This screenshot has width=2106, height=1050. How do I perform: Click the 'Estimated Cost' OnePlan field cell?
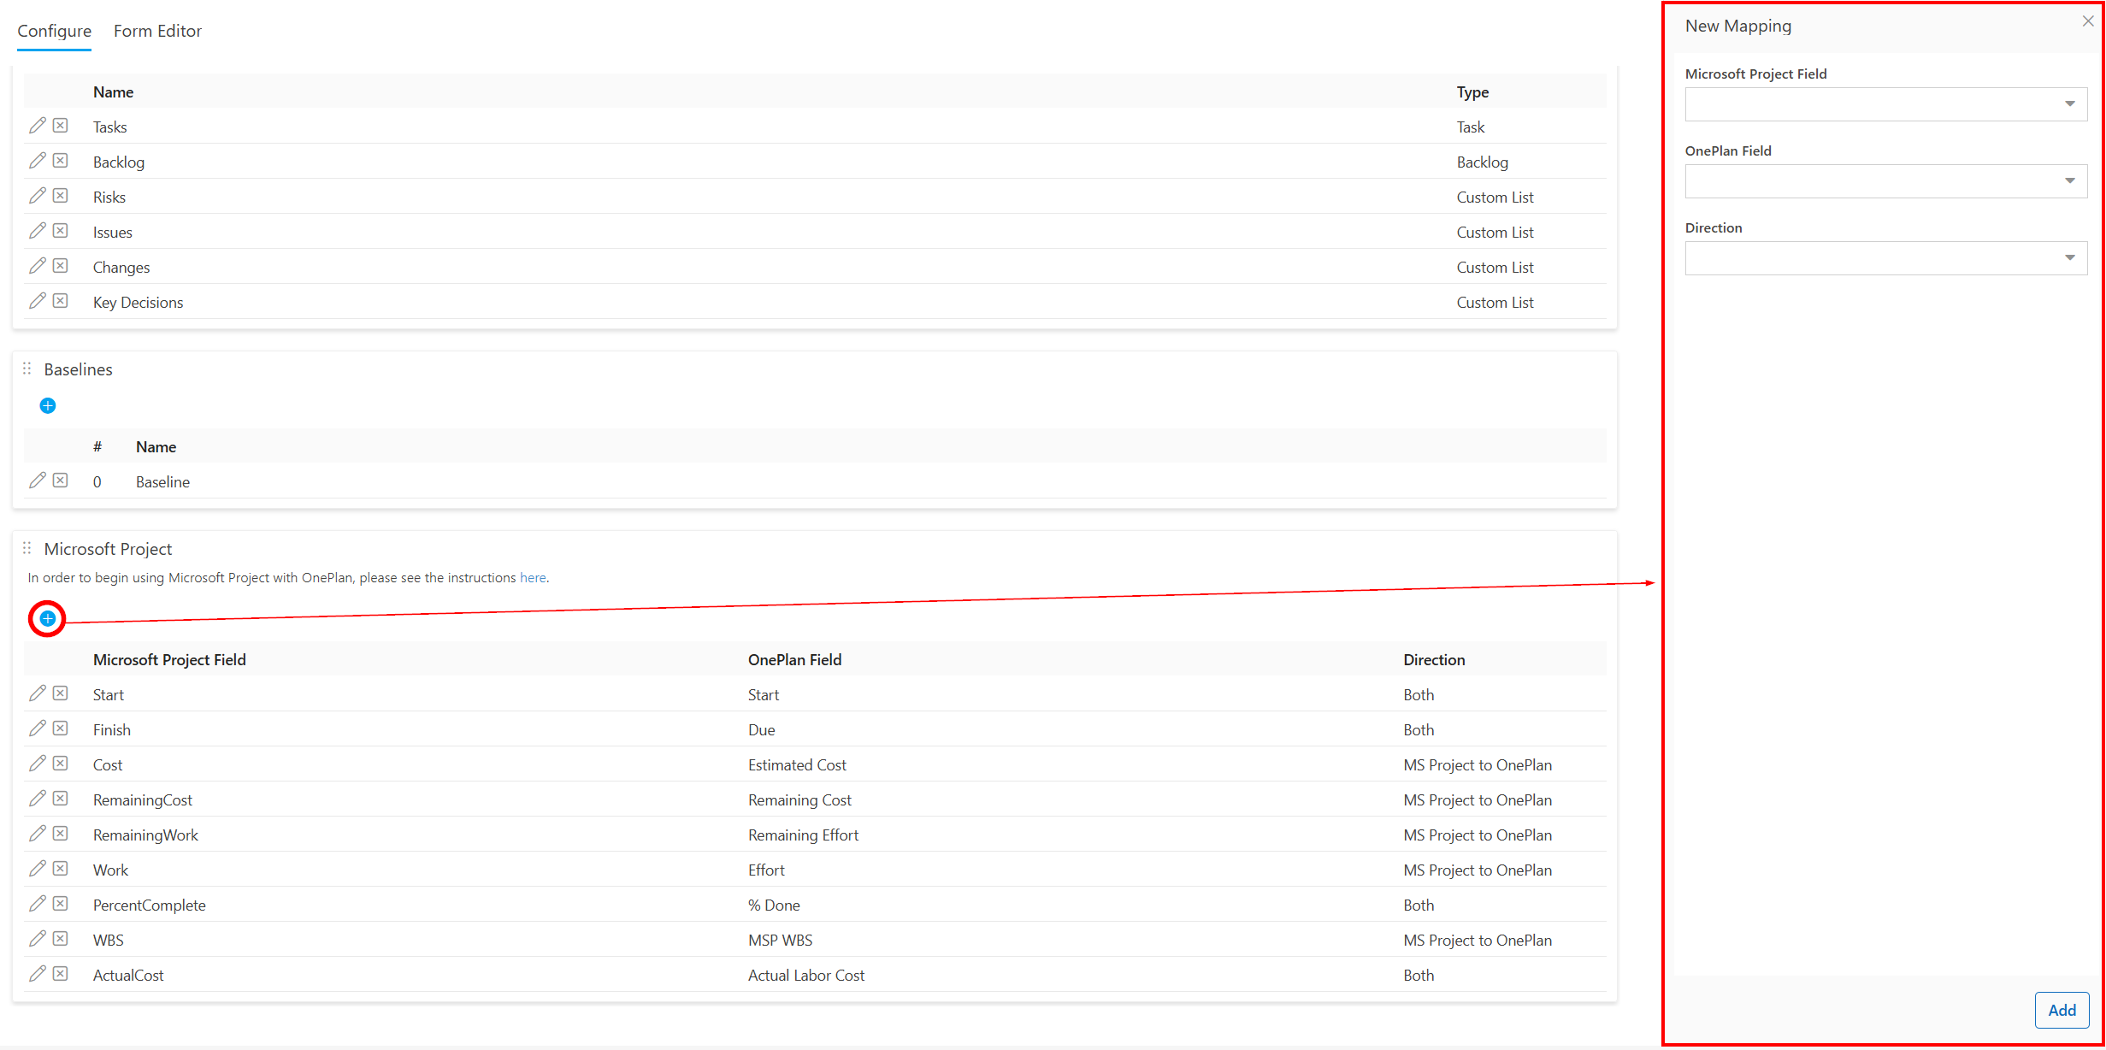(797, 765)
